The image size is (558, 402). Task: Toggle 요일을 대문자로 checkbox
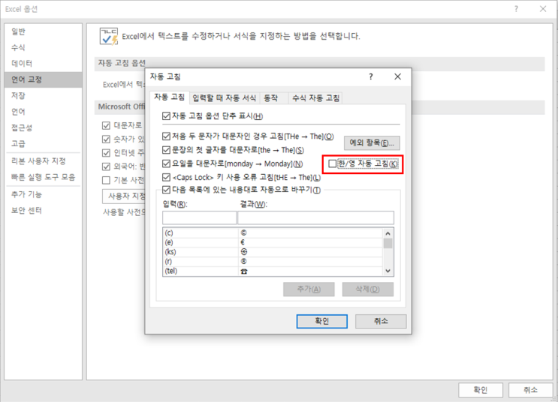coord(166,163)
